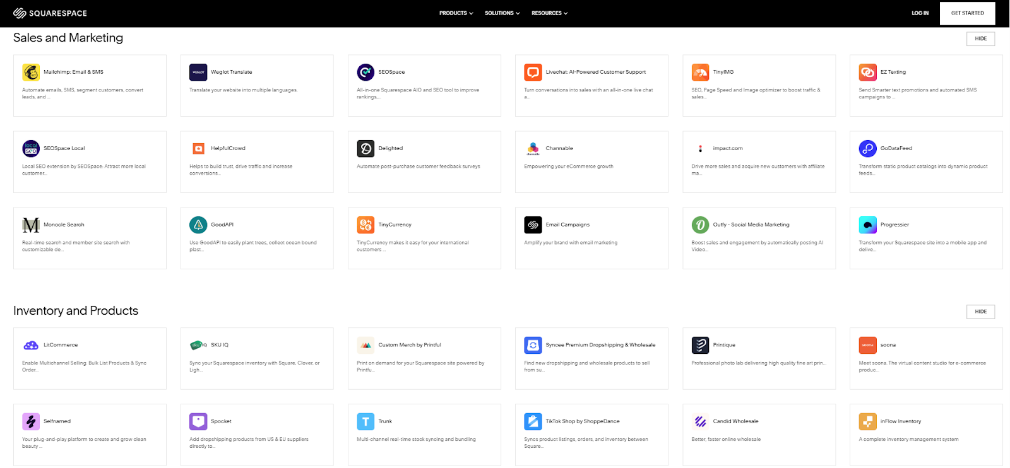Select the soona app icon
Screen dimensions: 1010x468
(x=867, y=346)
